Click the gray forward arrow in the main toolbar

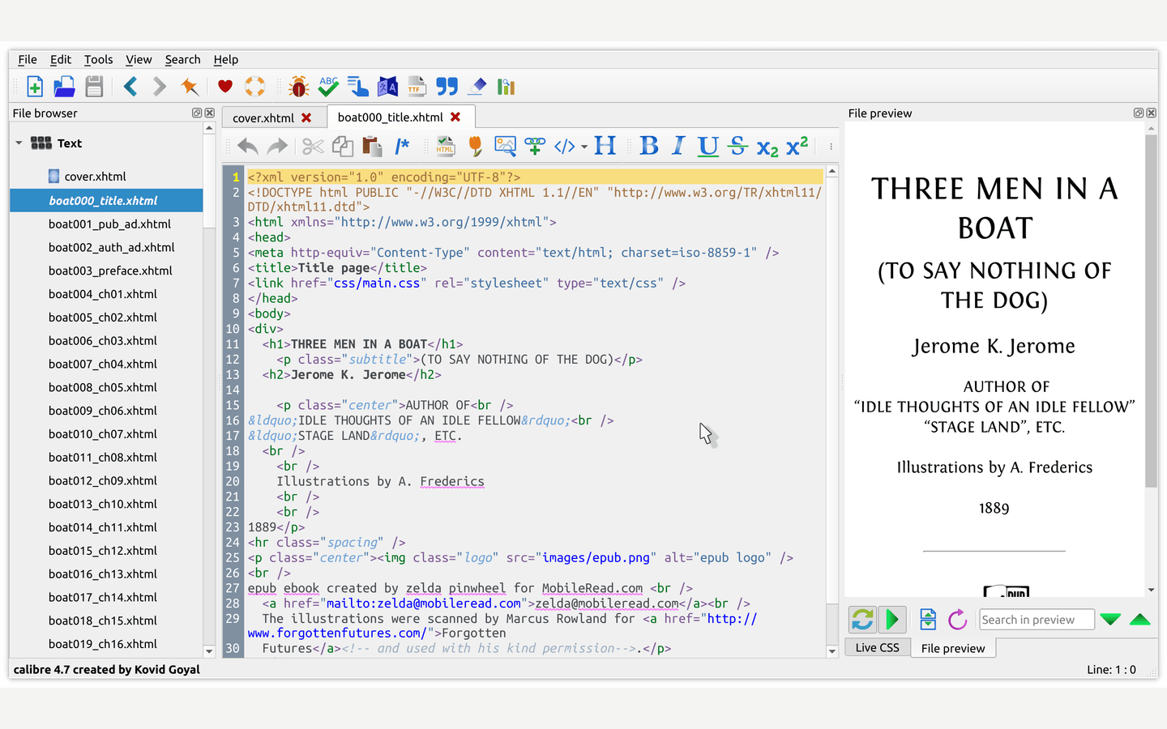tap(160, 87)
